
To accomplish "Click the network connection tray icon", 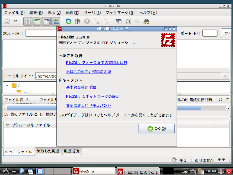I will 185,171.
